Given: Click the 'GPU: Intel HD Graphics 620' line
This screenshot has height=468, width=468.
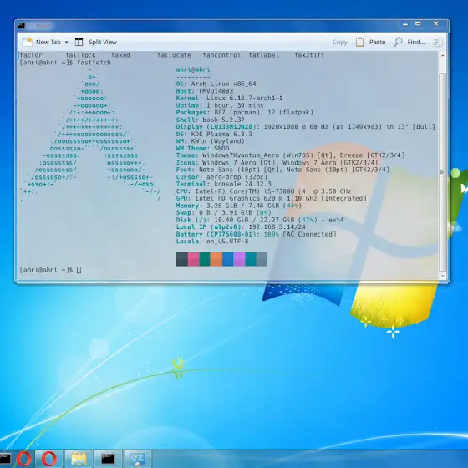Looking at the screenshot, I should (x=272, y=199).
